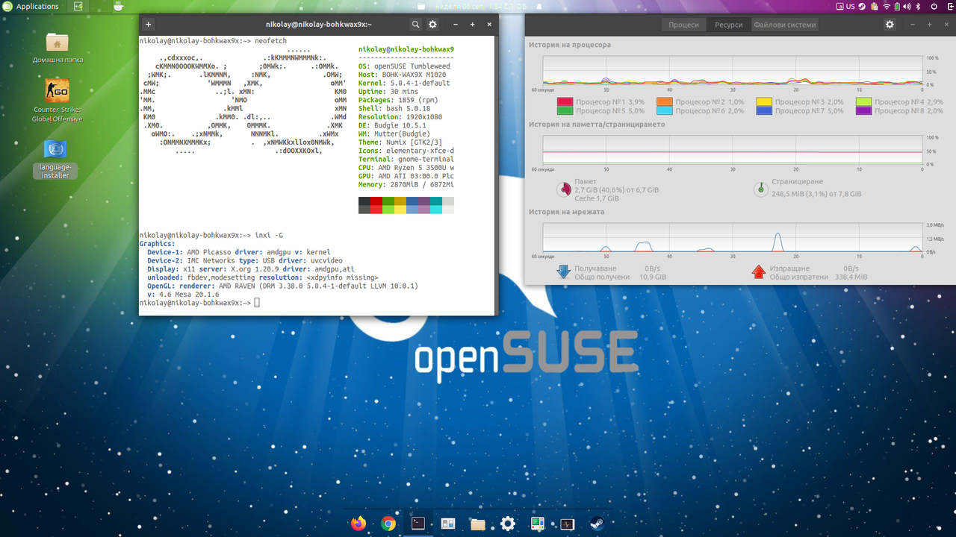Pick the Процесор №7 color swatch
The width and height of the screenshot is (956, 537).
click(x=764, y=110)
